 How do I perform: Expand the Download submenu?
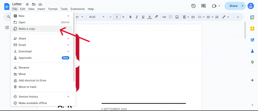pos(42,51)
